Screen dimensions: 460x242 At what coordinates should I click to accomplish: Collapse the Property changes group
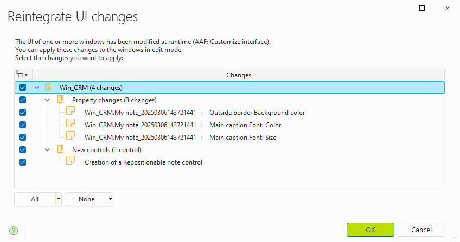(x=47, y=100)
